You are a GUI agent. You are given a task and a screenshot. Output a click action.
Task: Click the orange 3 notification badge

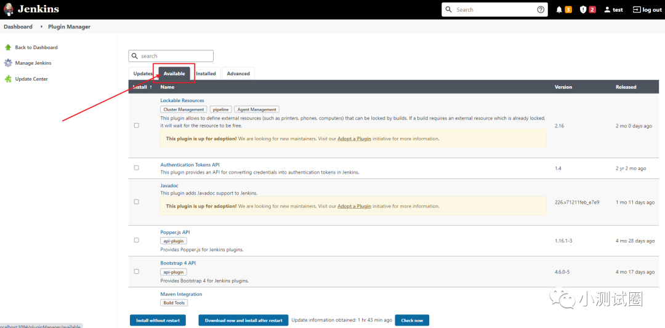pos(568,10)
